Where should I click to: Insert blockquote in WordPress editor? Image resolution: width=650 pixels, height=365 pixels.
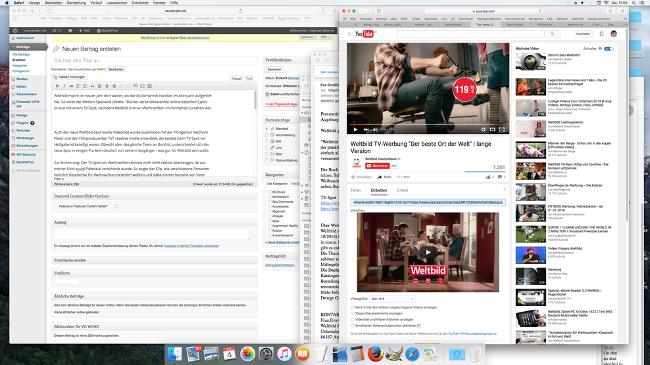point(93,86)
